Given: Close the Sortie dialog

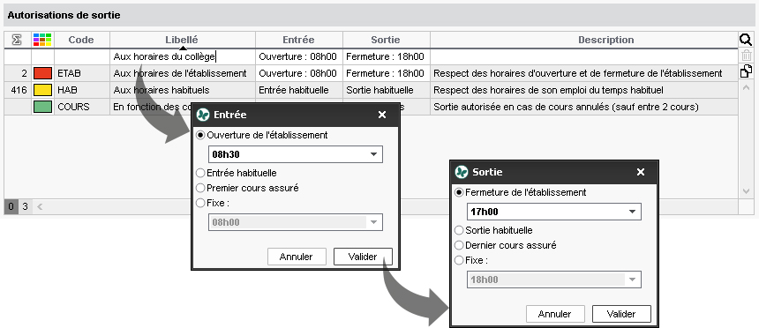Looking at the screenshot, I should [641, 172].
